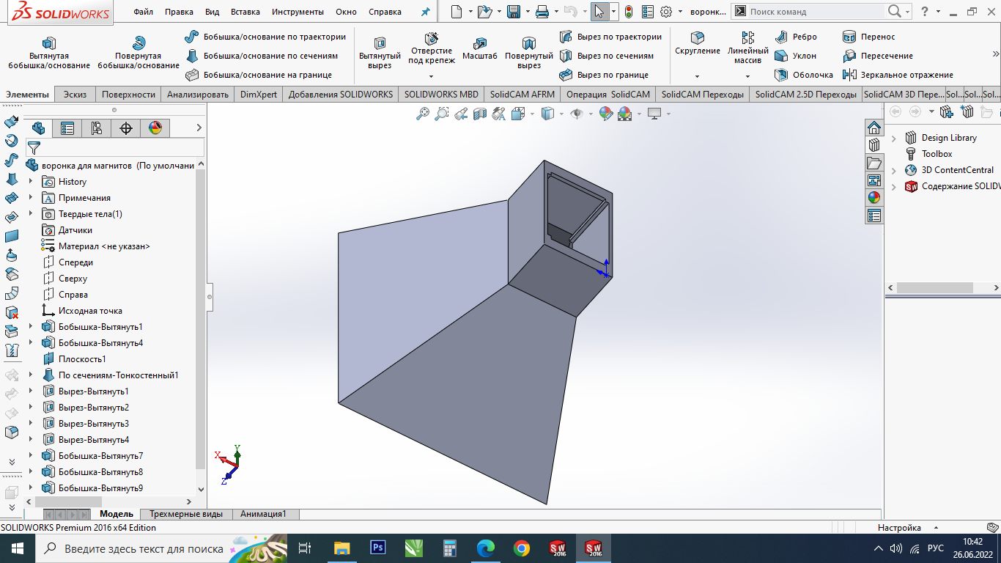Image resolution: width=1001 pixels, height=563 pixels.
Task: Open the ConfigurationManager tab icon
Action: 96,128
